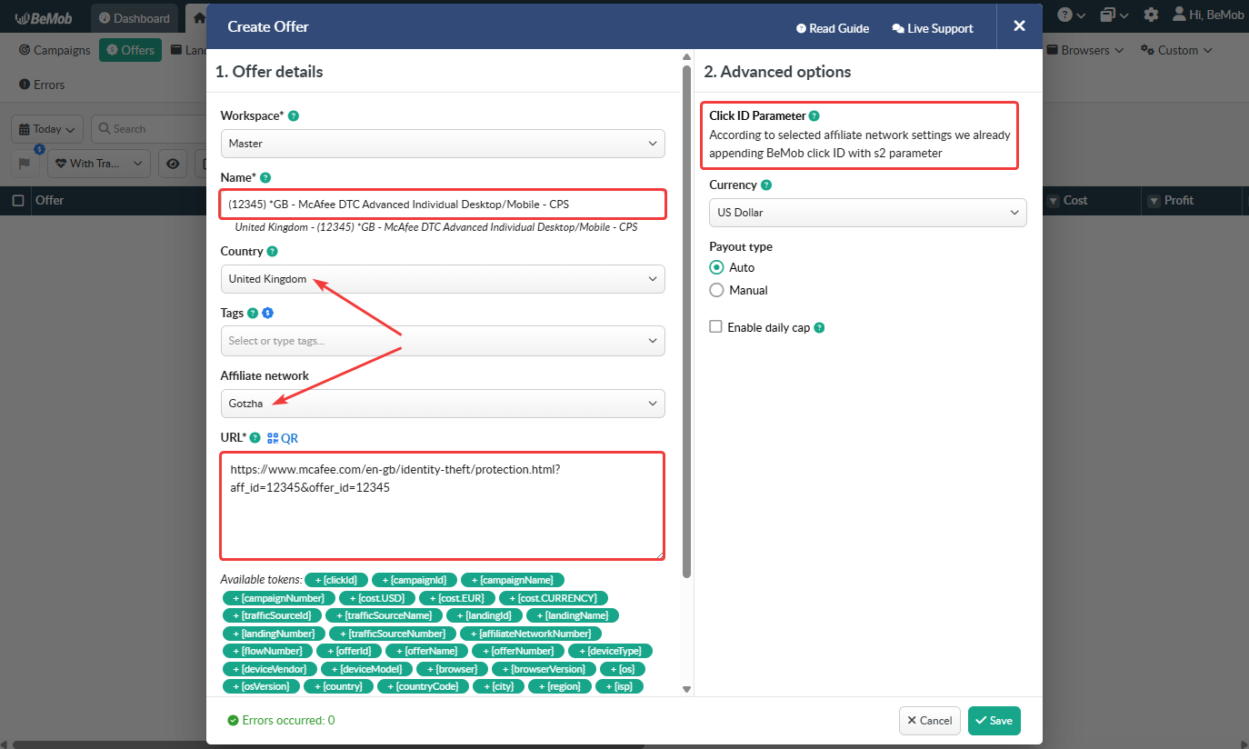
Task: Open the Workspace dropdown set to Master
Action: click(x=443, y=144)
